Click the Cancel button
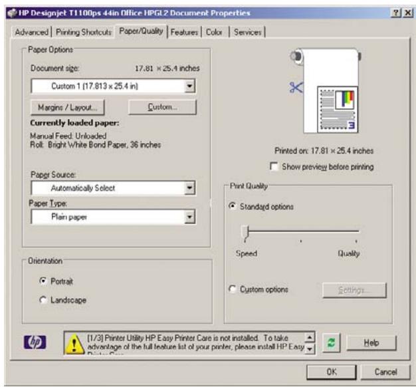 click(385, 372)
